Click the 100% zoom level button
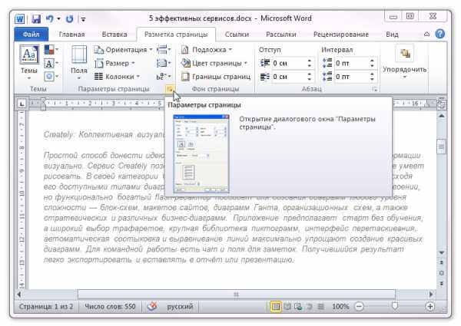The image size is (461, 326). coord(341,306)
